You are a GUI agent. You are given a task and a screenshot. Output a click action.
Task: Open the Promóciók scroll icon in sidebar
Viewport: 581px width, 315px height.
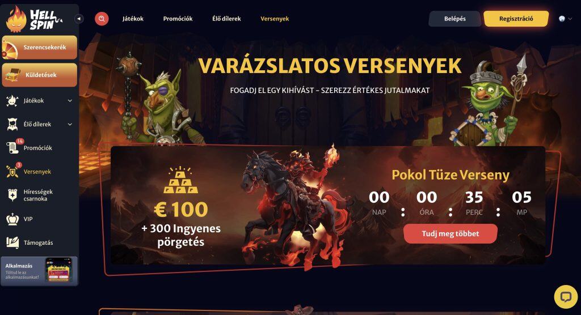[12, 148]
